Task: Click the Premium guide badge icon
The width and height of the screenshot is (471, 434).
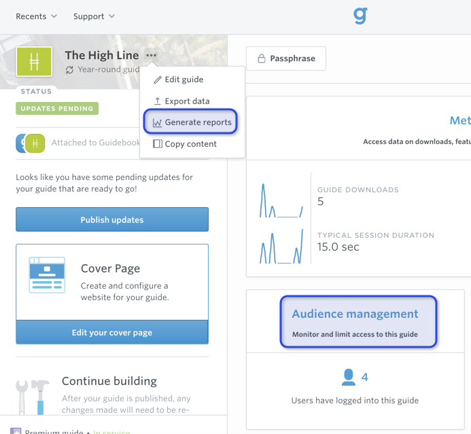Action: click(x=16, y=431)
